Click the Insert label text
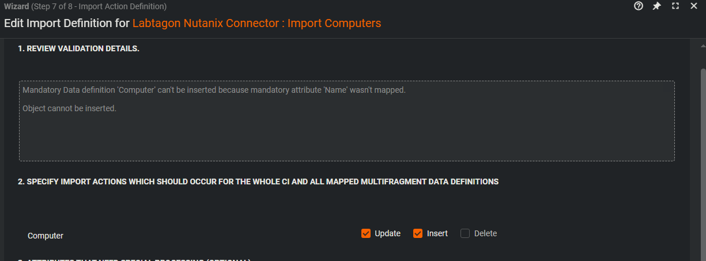Viewport: 706px width, 261px height. pos(437,233)
